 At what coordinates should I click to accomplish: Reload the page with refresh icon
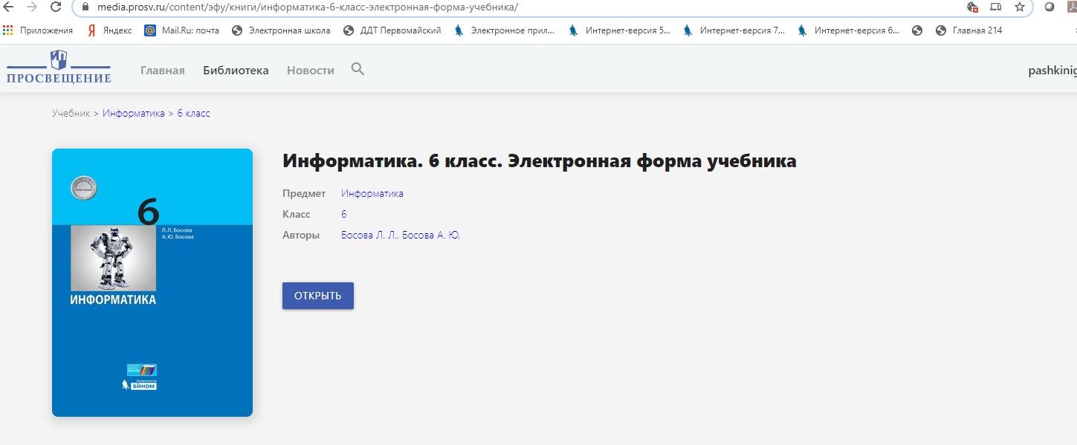(56, 7)
